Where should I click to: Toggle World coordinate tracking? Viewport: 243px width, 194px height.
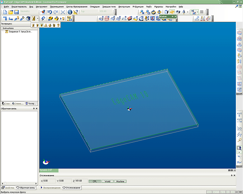pos(107,181)
